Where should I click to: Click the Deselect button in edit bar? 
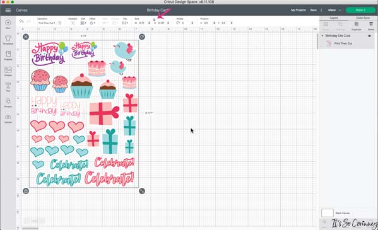coord(73,23)
